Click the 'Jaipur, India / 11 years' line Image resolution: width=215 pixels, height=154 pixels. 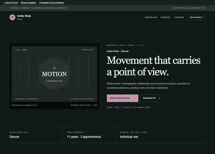coord(128,107)
